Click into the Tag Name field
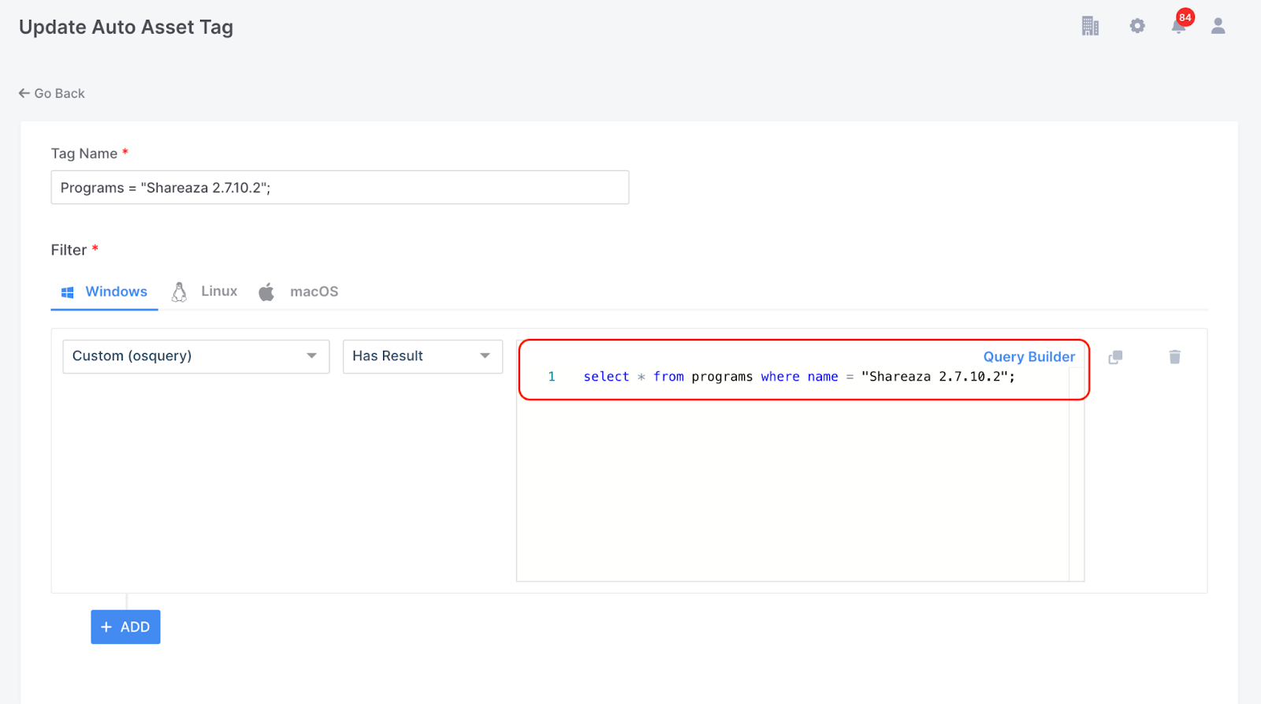 [340, 188]
